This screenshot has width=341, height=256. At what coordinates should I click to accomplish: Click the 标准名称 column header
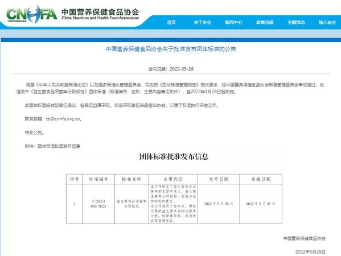click(x=132, y=179)
